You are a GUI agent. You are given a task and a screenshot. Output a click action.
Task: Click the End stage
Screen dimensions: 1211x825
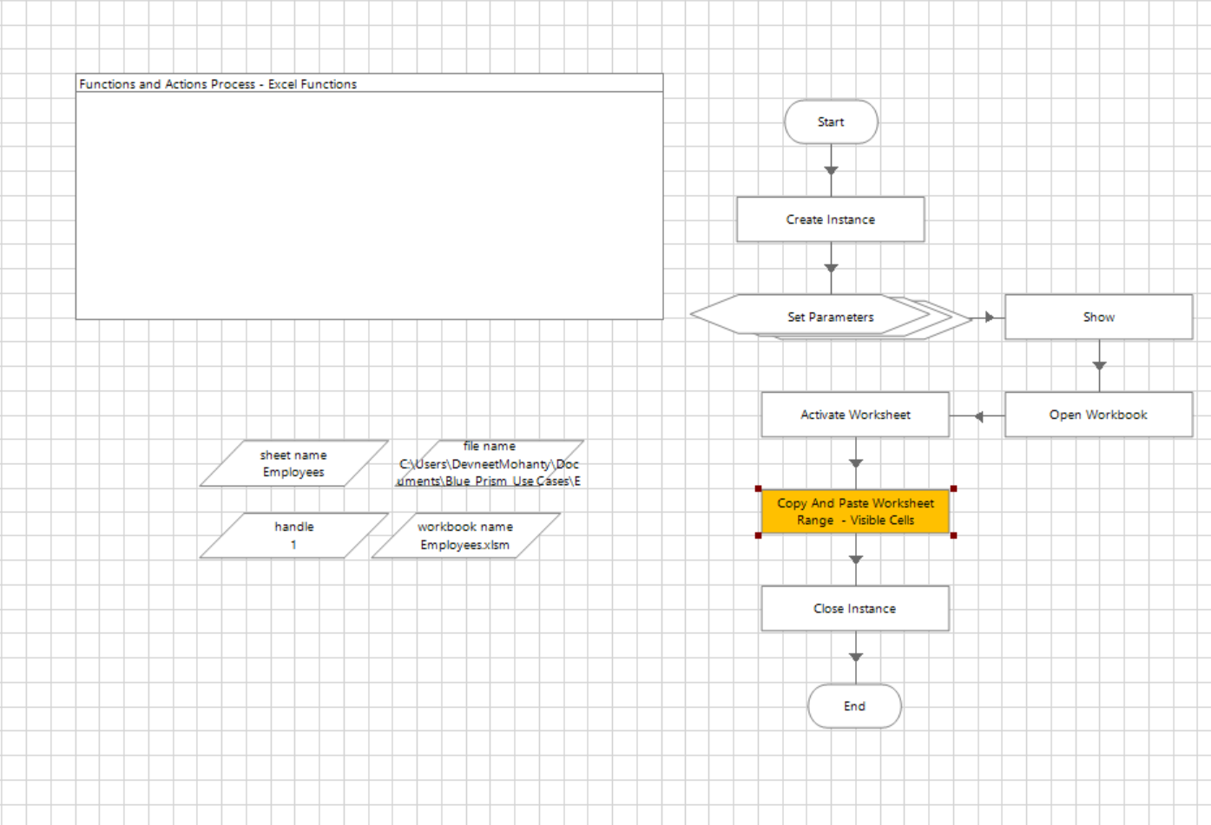click(x=855, y=706)
